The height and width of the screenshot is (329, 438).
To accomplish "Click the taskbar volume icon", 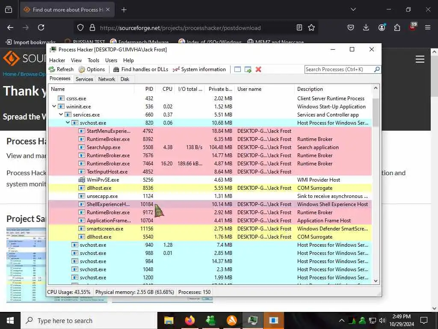I will [x=382, y=320].
